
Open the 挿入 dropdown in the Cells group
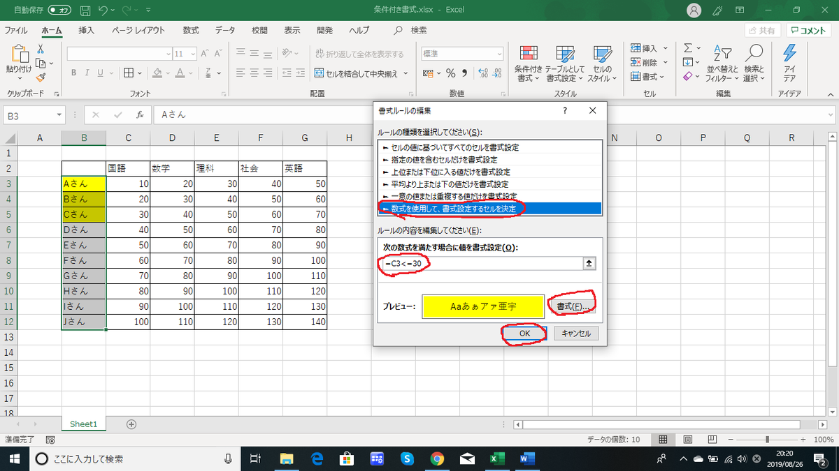(x=650, y=47)
